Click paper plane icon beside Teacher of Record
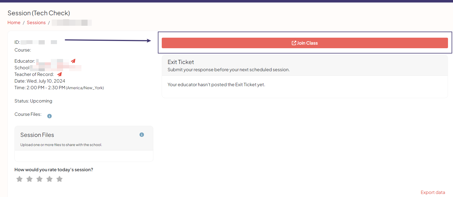This screenshot has height=197, width=453. click(59, 74)
